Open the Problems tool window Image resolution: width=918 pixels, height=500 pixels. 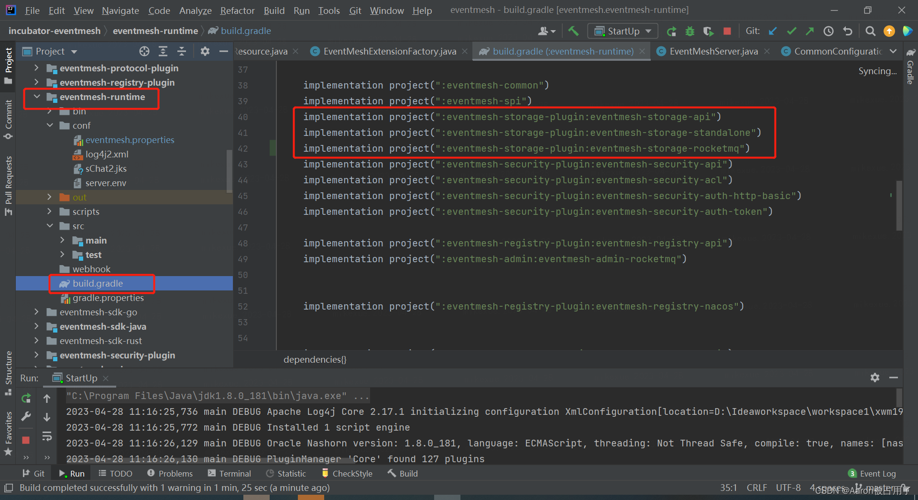(170, 473)
